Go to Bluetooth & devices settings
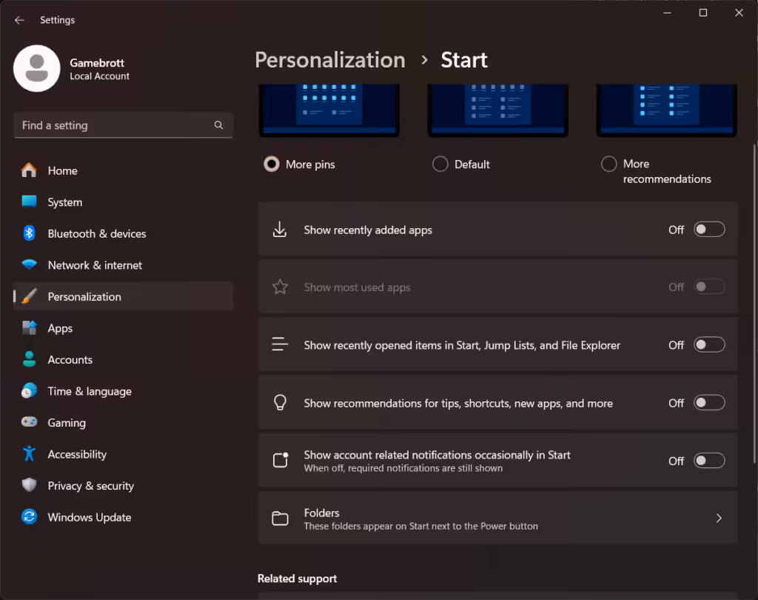The height and width of the screenshot is (600, 758). 124,233
